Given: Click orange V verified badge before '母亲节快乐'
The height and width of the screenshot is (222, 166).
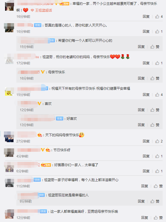Looking at the screenshot, I should pyautogui.click(x=43, y=72).
